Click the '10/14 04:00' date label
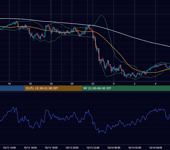The image size is (170, 150). click(x=155, y=147)
